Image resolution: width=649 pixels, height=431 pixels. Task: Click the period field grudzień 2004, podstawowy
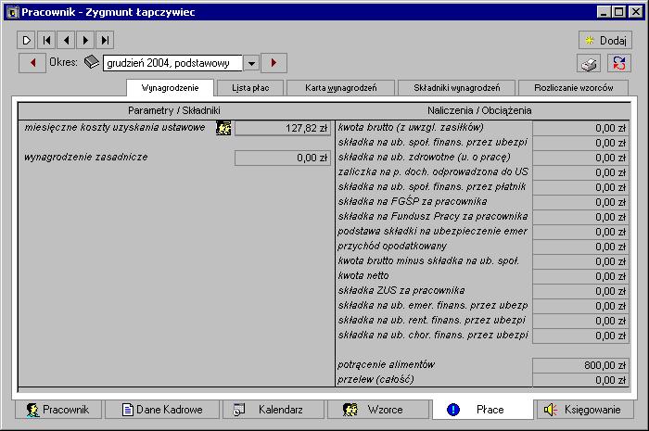[172, 63]
